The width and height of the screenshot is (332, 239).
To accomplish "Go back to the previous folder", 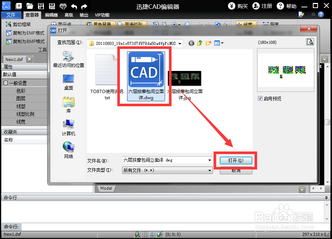I will (191, 43).
